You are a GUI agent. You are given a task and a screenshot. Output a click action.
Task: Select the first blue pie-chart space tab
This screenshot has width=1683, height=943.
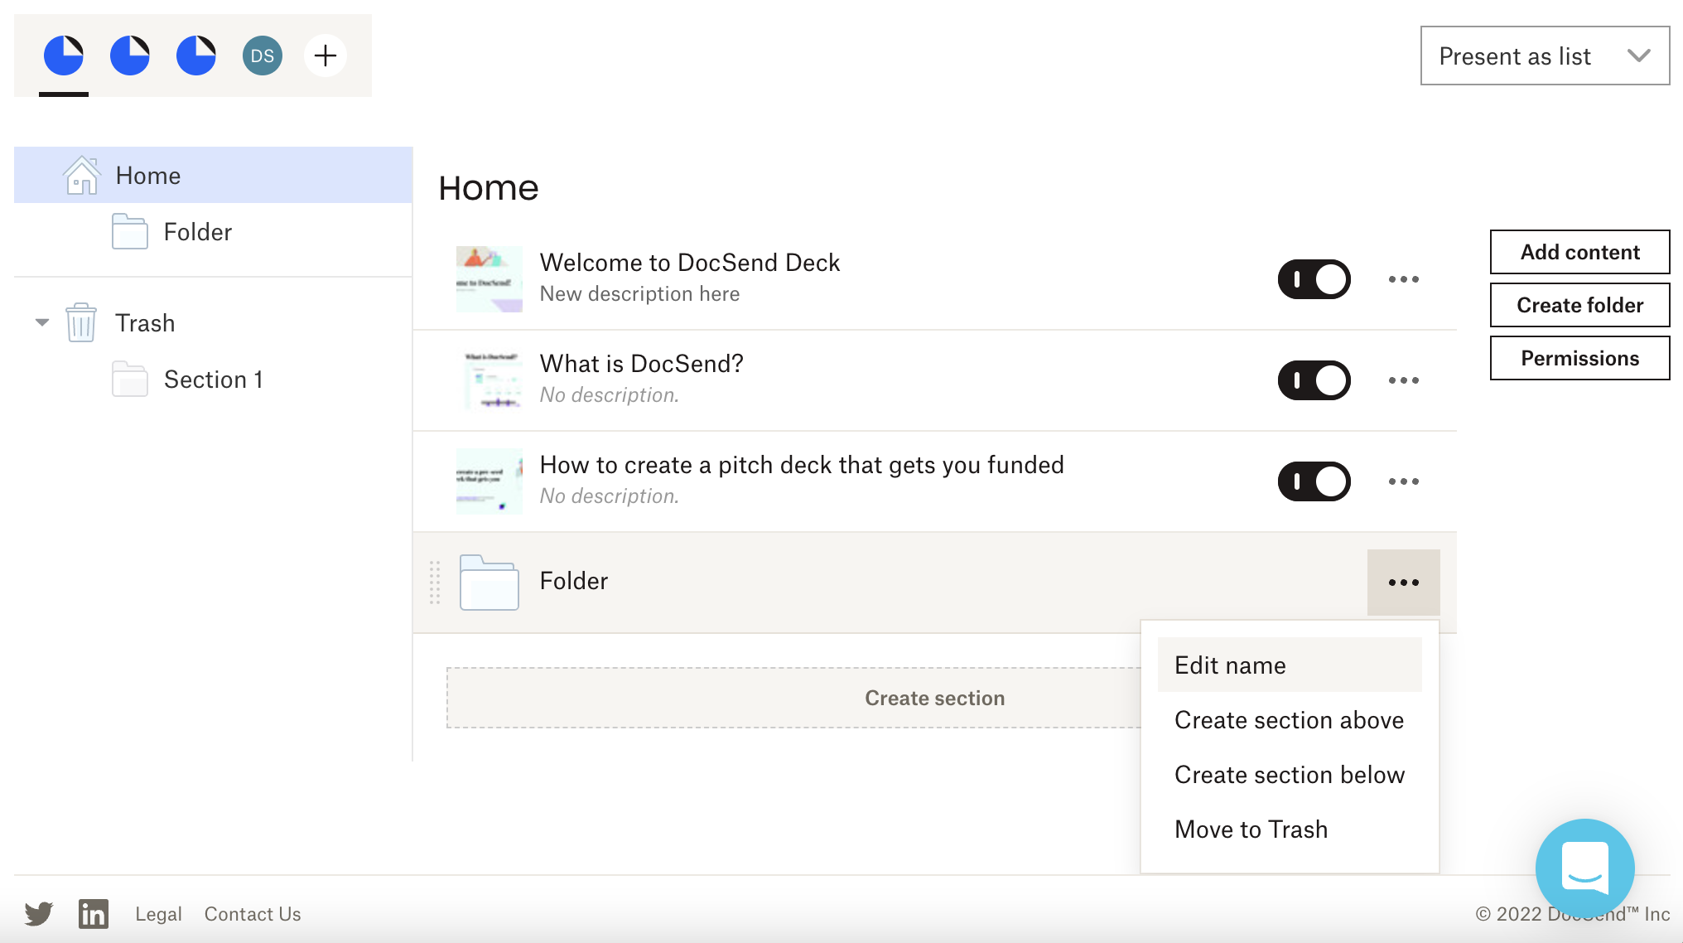pyautogui.click(x=64, y=56)
